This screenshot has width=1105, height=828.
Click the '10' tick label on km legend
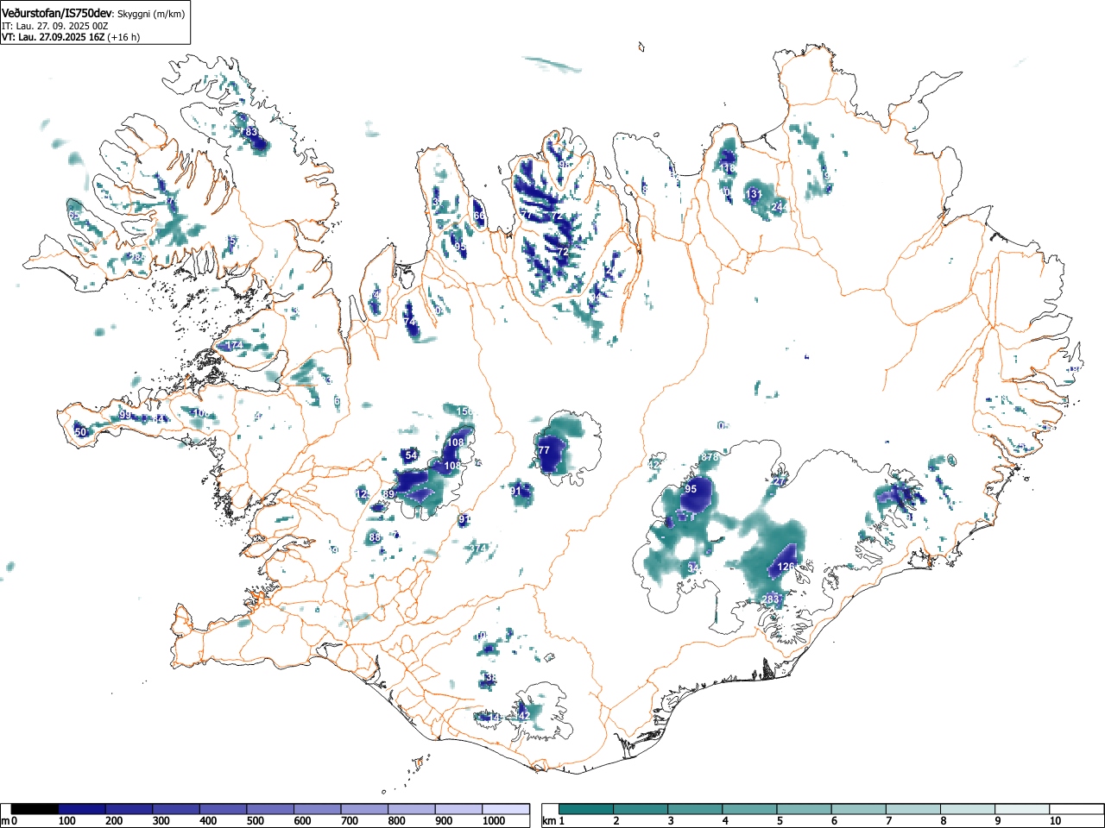1054,821
